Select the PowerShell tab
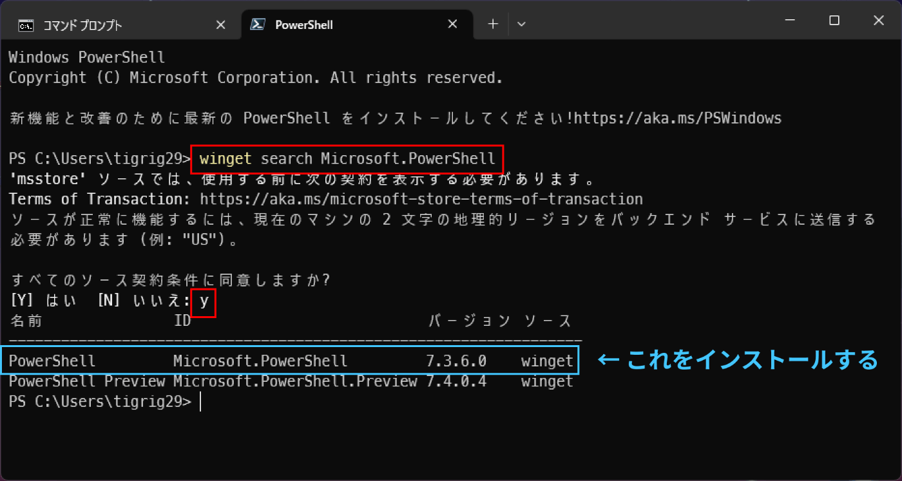This screenshot has height=481, width=902. (357, 24)
